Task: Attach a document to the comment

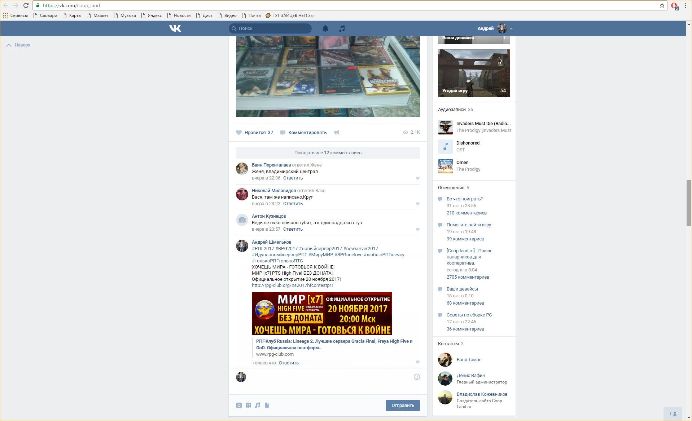Action: click(267, 405)
